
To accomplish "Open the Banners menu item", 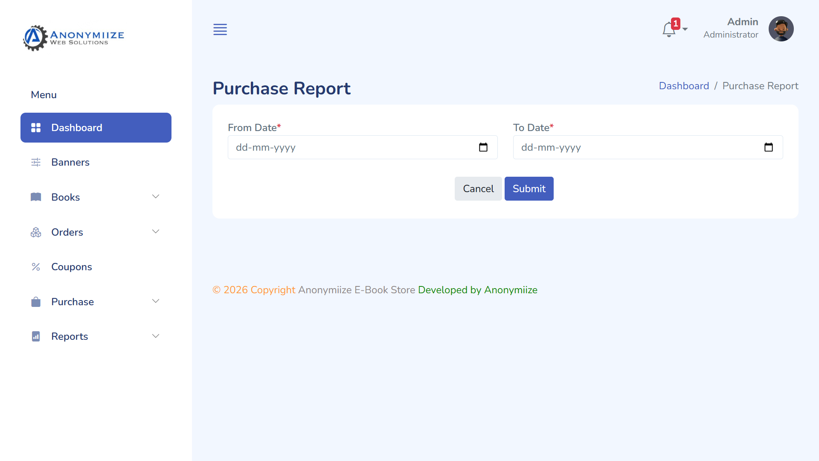I will click(x=96, y=162).
